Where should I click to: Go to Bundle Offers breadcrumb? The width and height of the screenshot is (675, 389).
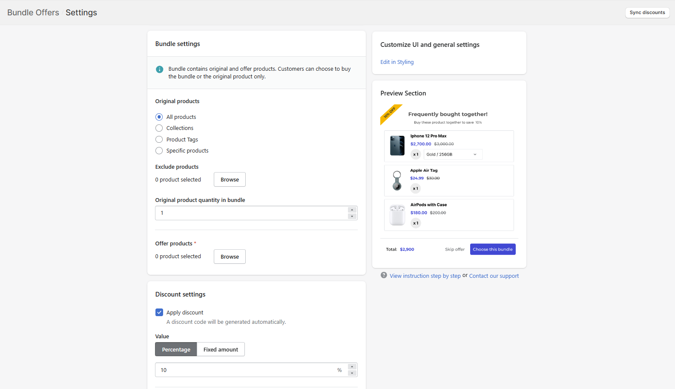[x=33, y=12]
